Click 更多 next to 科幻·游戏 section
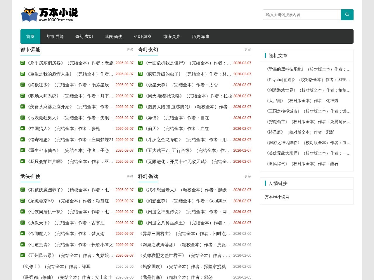The width and height of the screenshot is (374, 280). (x=247, y=176)
